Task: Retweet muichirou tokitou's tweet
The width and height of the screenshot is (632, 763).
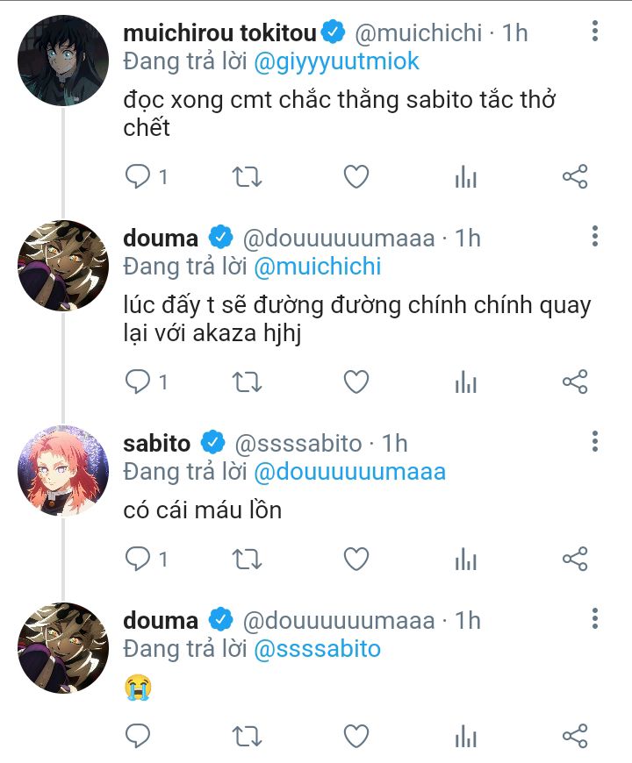Action: (x=247, y=178)
